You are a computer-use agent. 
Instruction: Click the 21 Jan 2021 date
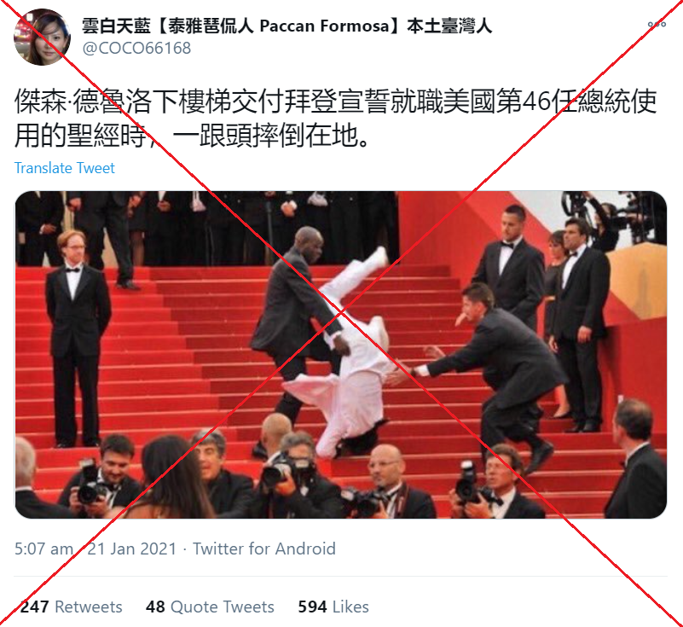[x=131, y=549]
